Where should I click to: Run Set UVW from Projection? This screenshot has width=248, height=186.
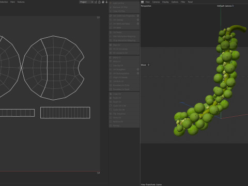point(122,16)
